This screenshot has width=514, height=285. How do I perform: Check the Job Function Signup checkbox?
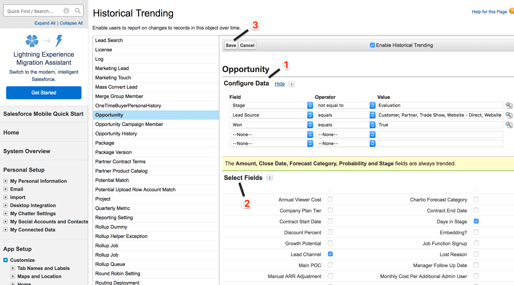pyautogui.click(x=476, y=243)
